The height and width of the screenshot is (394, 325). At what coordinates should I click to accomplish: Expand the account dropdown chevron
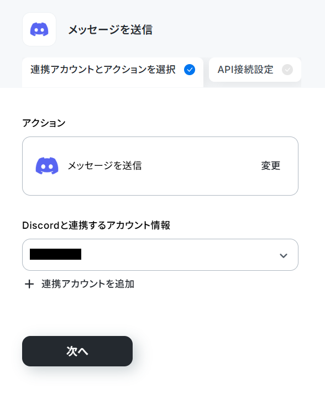pyautogui.click(x=284, y=255)
